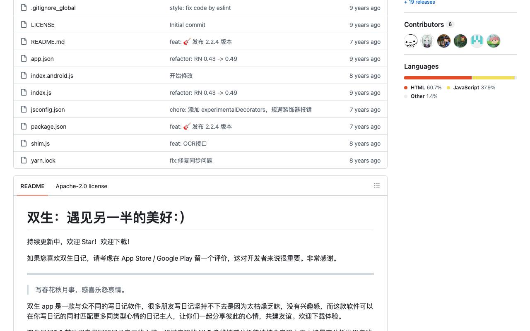This screenshot has width=530, height=331.
Task: Open the pink-haired character contributor avatar
Action: (494, 41)
